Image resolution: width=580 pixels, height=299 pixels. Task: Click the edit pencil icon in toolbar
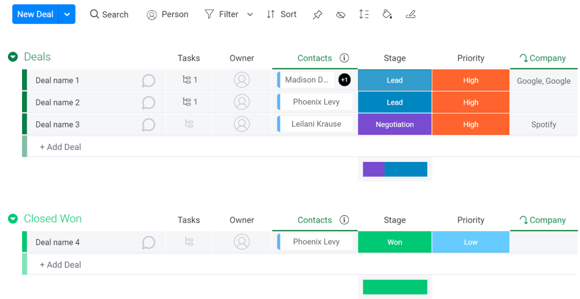pyautogui.click(x=411, y=14)
